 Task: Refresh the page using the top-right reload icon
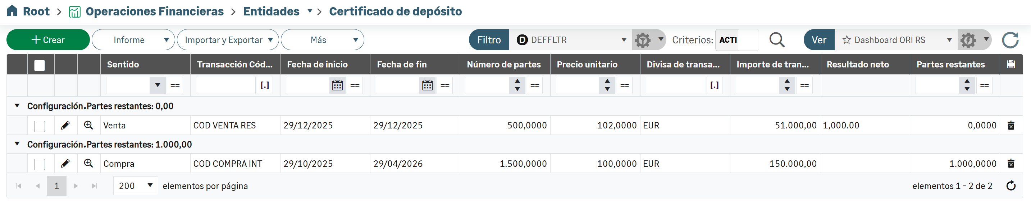1010,40
